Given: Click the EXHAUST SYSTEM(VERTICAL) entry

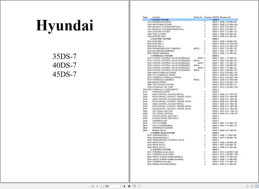Looking at the screenshot, I should pos(167,27).
